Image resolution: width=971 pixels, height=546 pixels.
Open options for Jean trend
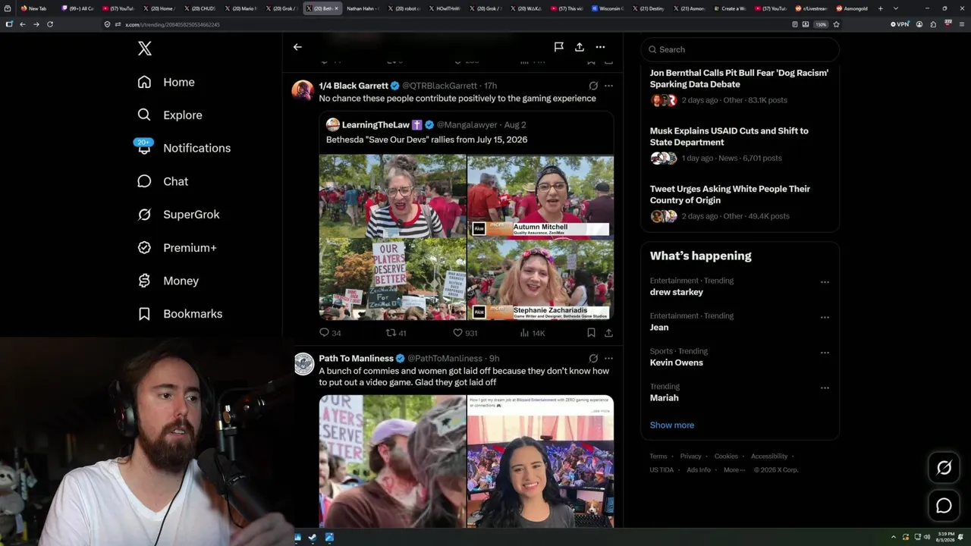[x=825, y=317]
